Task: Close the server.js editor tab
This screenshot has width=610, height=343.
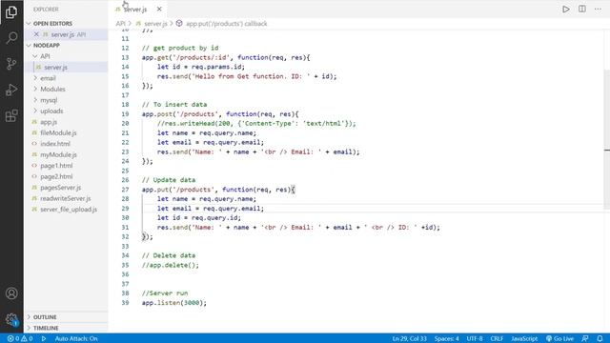Action: (x=159, y=9)
